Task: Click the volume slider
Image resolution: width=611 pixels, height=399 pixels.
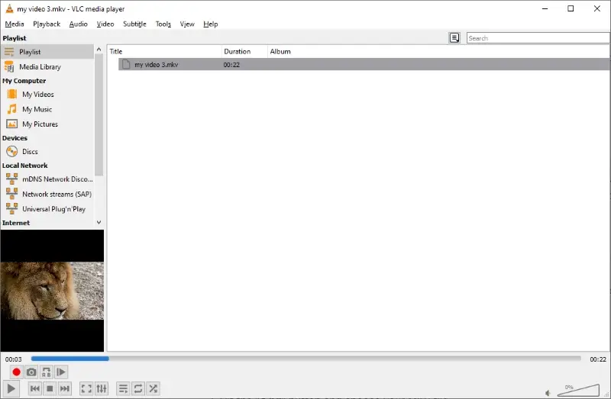Action: click(x=578, y=390)
